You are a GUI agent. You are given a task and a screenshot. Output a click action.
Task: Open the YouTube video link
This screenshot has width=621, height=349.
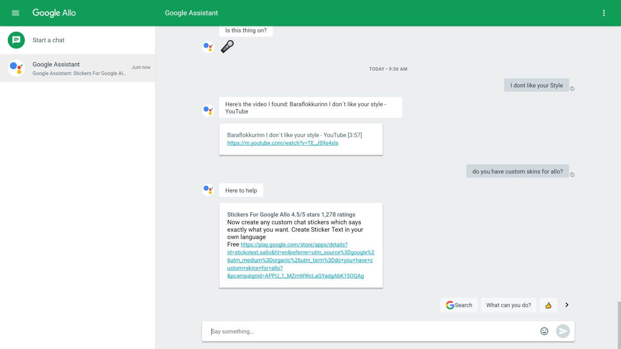(x=282, y=143)
